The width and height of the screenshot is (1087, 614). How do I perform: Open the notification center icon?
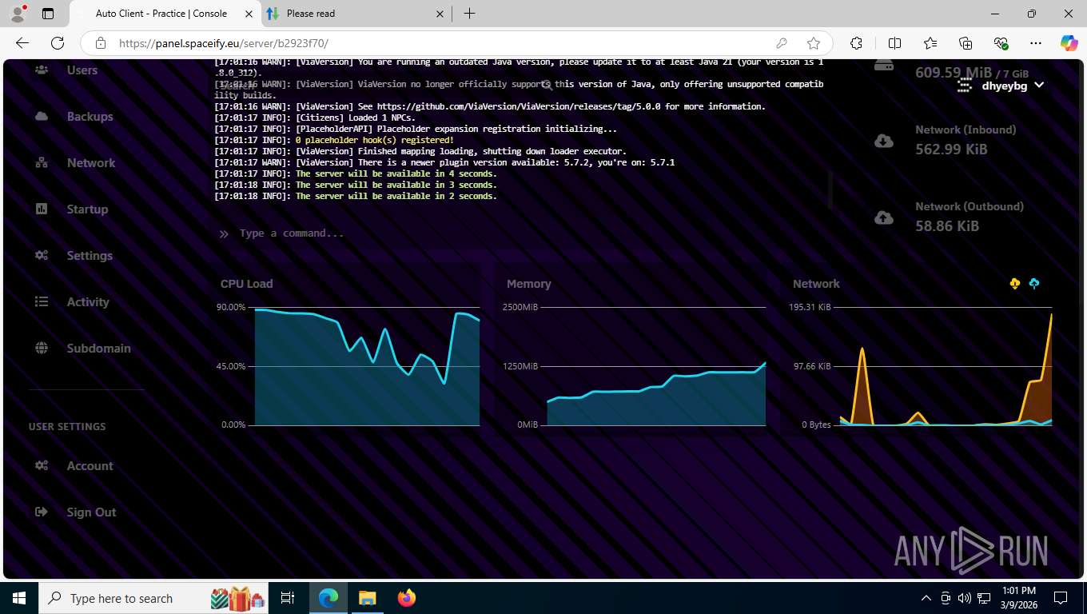coord(1061,598)
